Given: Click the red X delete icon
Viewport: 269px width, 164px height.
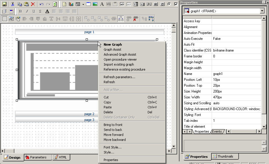Looking at the screenshot, I should pos(33,4).
